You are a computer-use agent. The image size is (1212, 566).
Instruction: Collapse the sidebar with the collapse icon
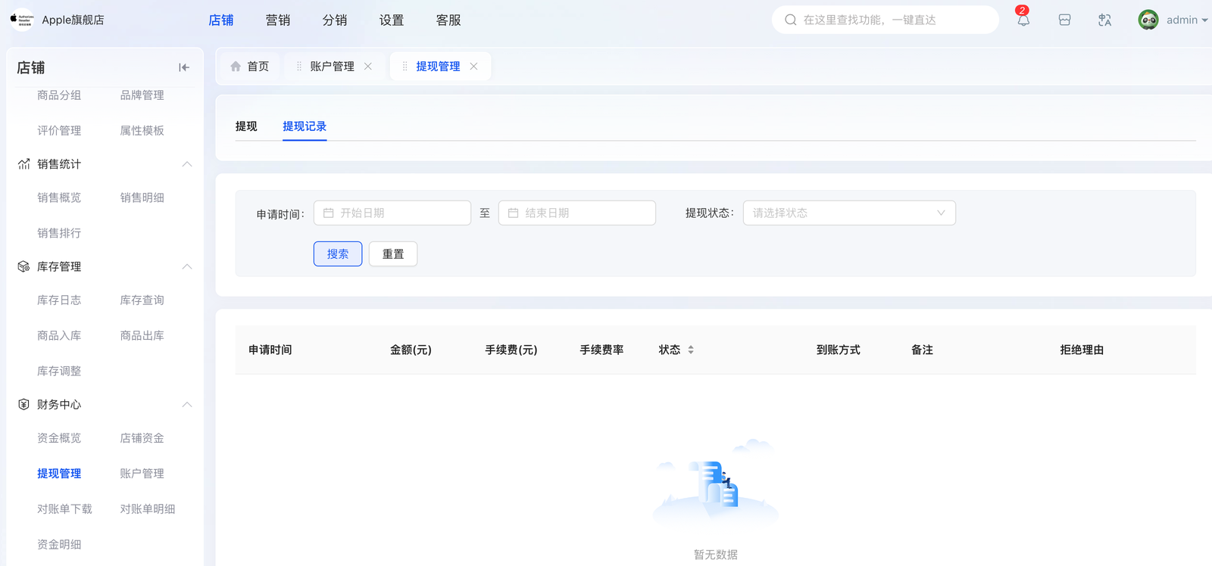(184, 67)
